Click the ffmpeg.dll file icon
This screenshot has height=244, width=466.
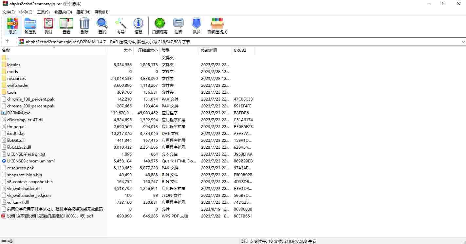click(4, 126)
